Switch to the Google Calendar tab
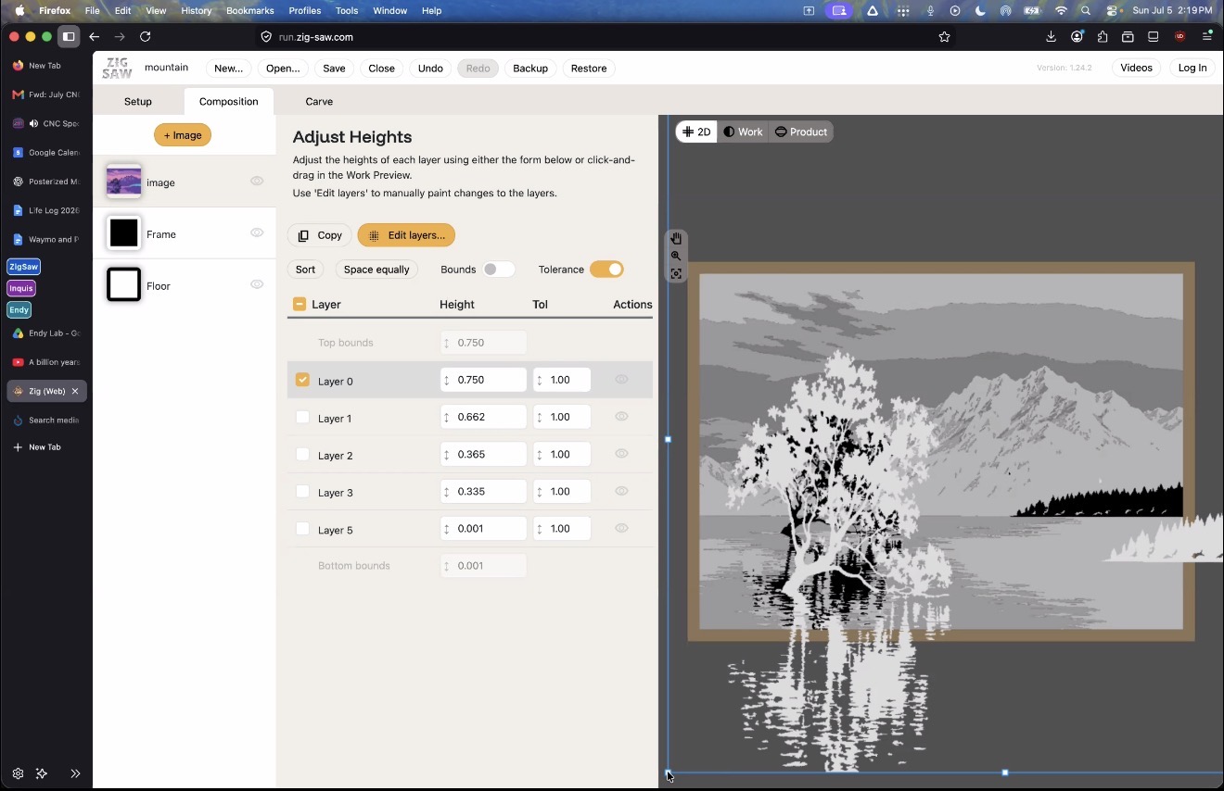Image resolution: width=1224 pixels, height=791 pixels. [x=46, y=153]
